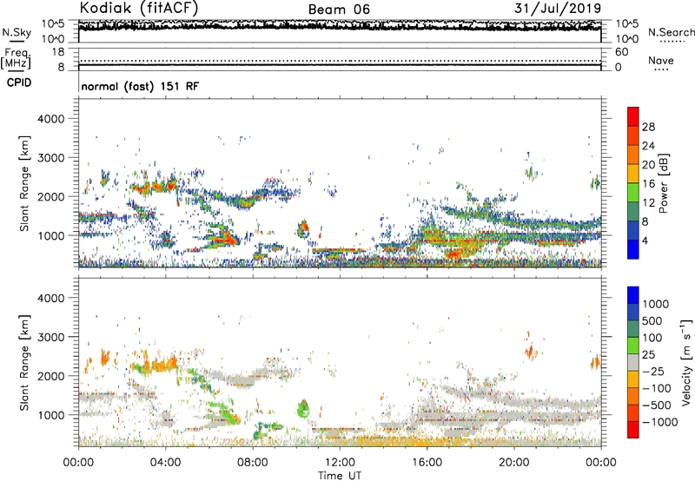Pick the light green 25-100 Velocity segment
Viewport: 695px width, 481px height.
point(633,346)
